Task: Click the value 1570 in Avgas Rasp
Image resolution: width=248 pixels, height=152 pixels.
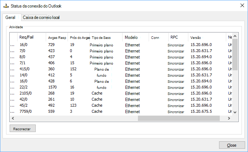Action: 53,87
